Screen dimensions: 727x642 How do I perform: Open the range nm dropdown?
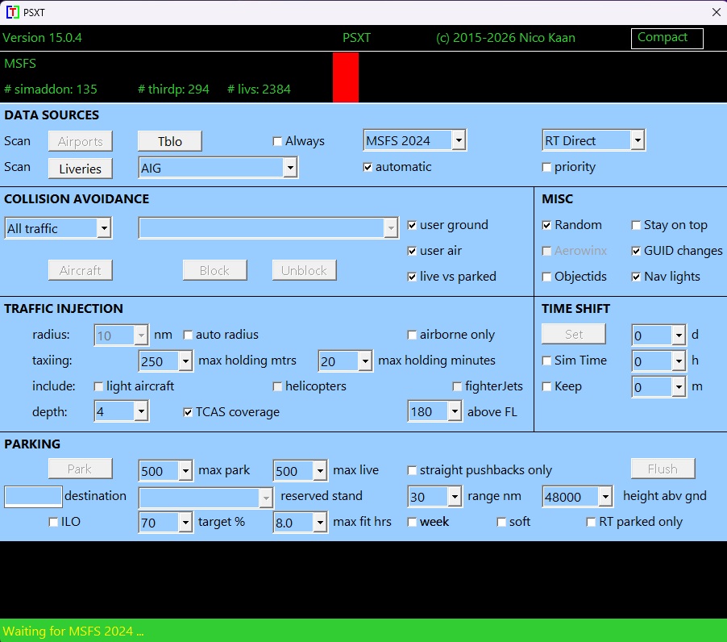click(455, 496)
